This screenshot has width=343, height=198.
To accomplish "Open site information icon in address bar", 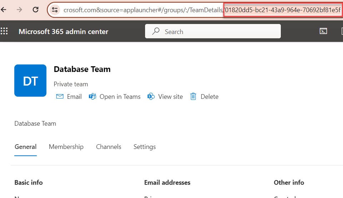I will (x=55, y=10).
